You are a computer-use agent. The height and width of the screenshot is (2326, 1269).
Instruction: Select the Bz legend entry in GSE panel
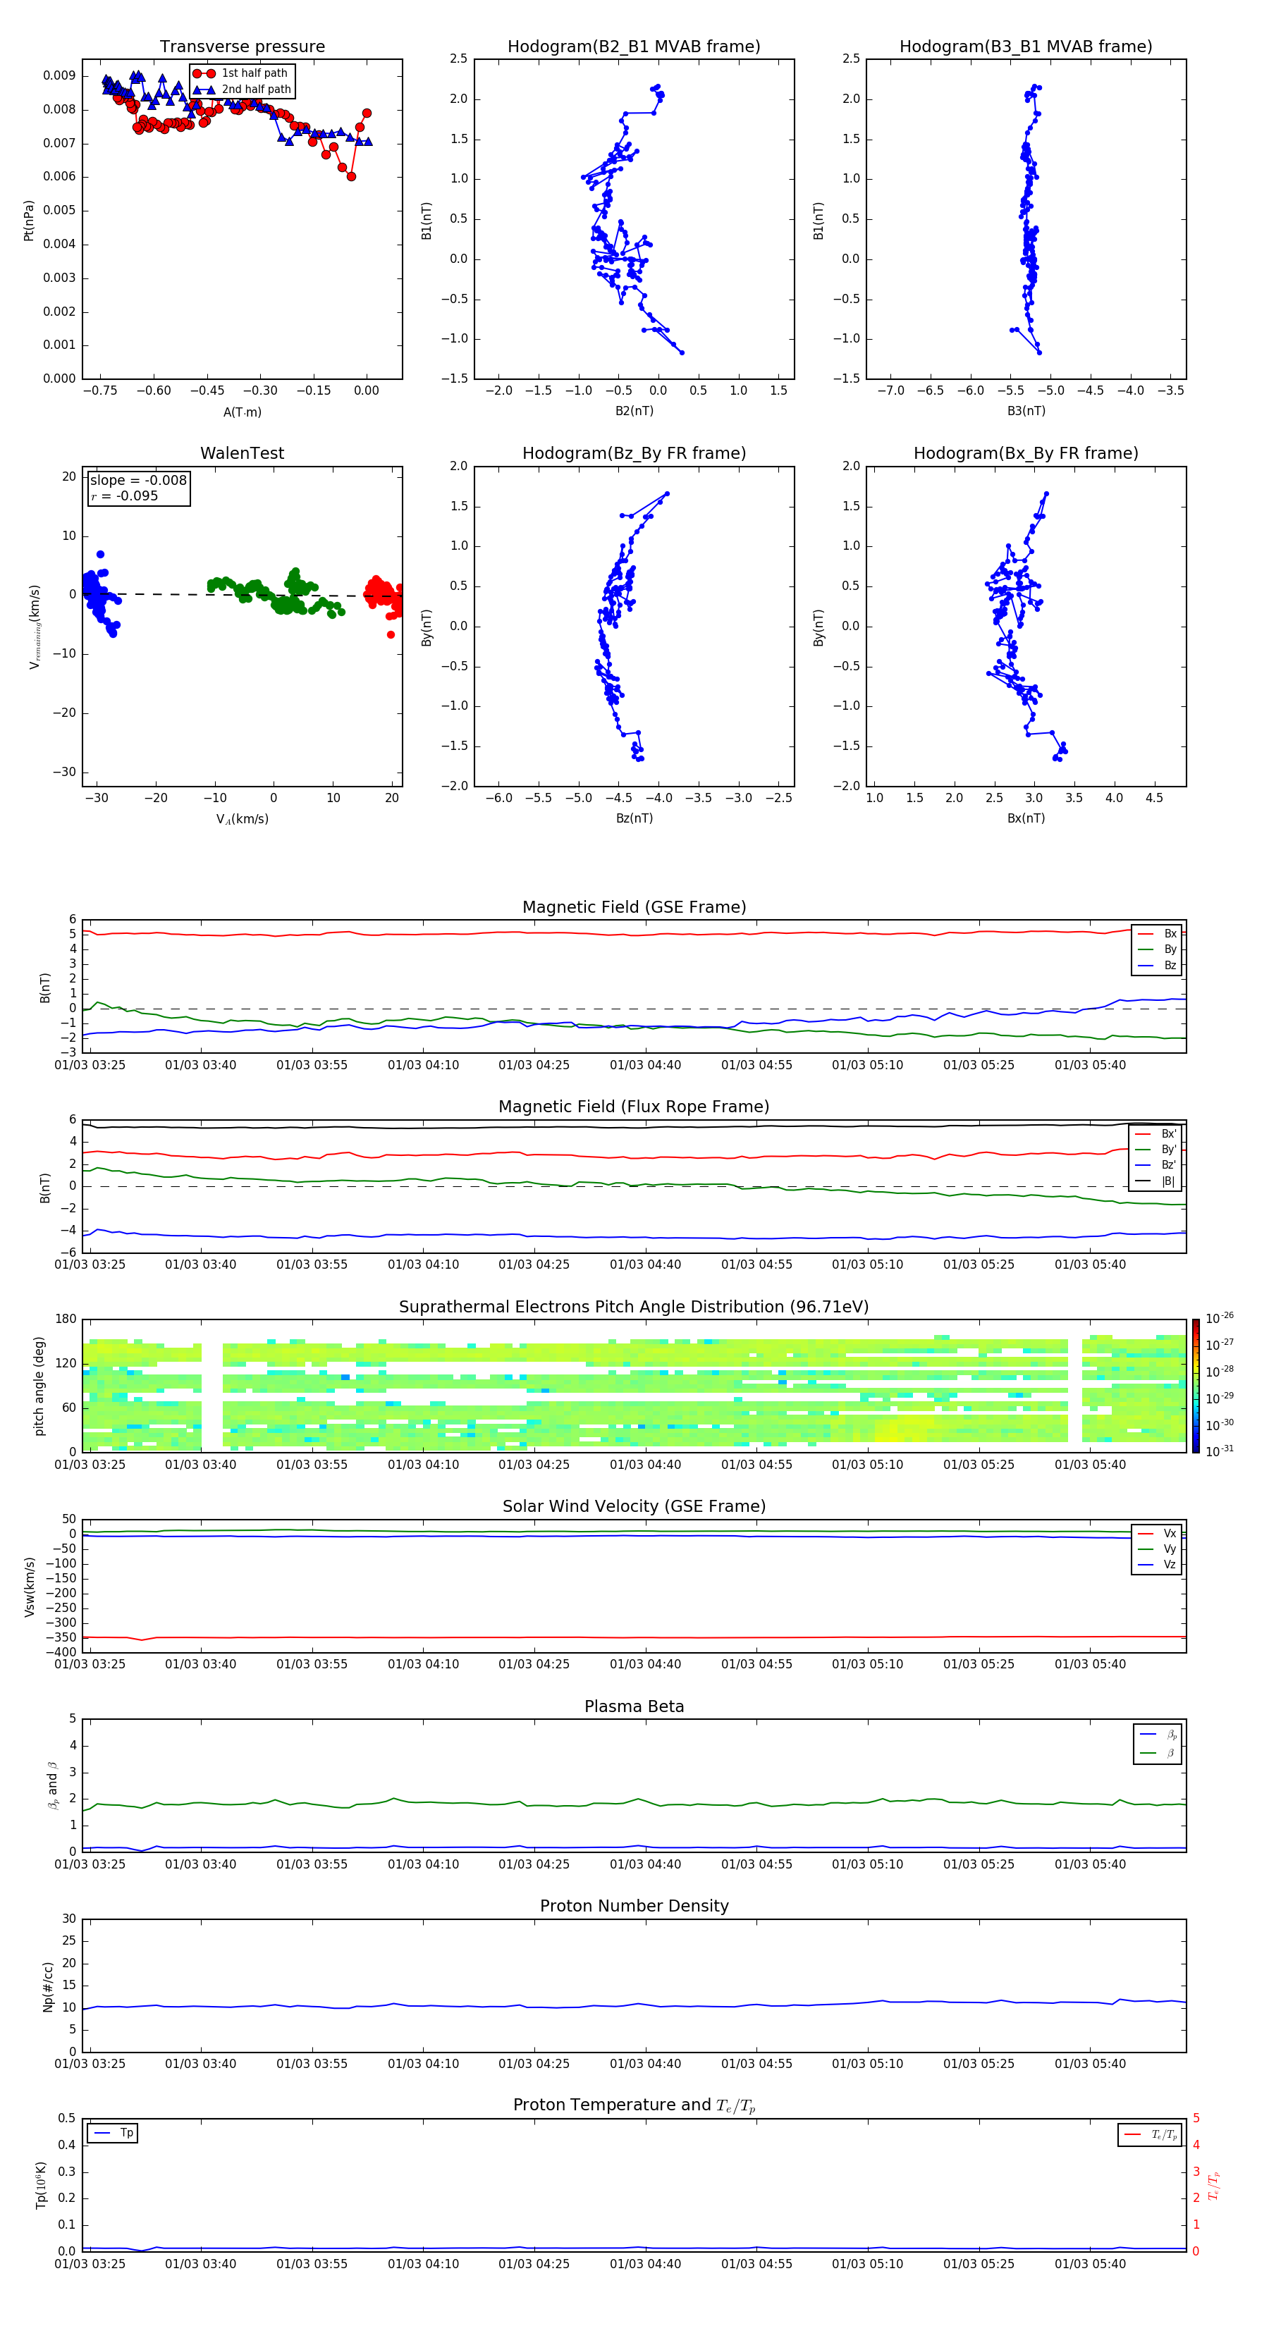(x=1158, y=965)
